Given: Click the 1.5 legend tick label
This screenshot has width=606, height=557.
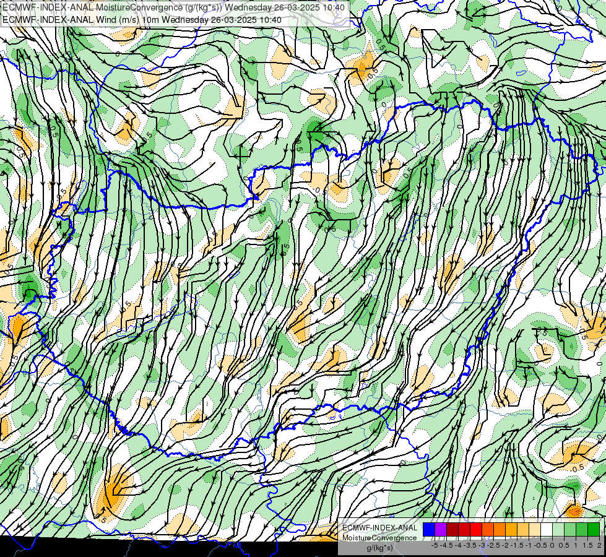Looking at the screenshot, I should (587, 545).
